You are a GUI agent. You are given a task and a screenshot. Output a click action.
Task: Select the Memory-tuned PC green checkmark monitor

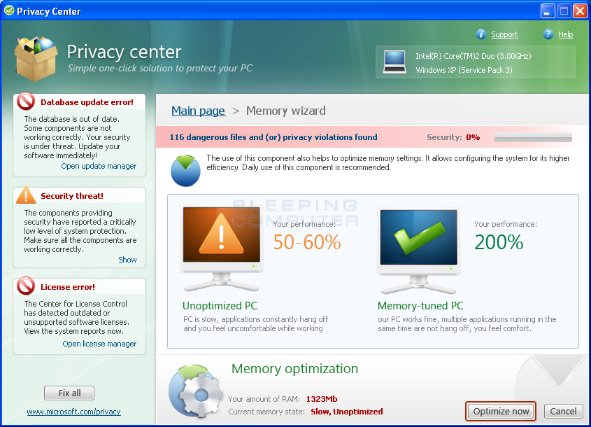pos(418,241)
